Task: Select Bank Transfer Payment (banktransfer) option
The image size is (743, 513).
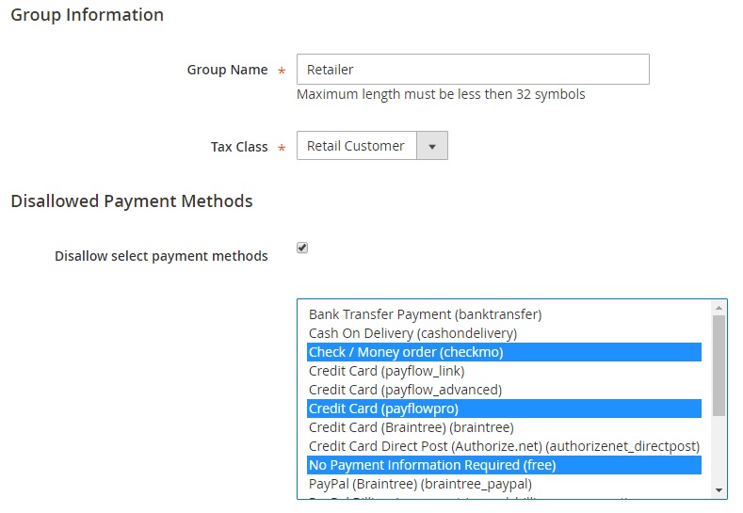Action: [x=425, y=314]
